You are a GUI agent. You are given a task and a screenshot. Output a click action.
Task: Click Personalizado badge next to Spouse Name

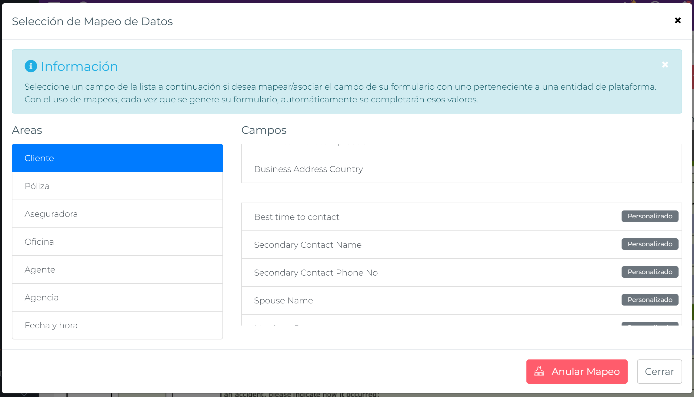[649, 299]
